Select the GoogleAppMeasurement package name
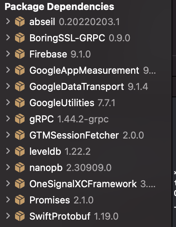This screenshot has height=227, width=176. [x=84, y=71]
